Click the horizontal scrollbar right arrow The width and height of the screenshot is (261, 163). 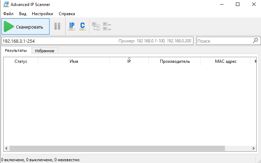[x=253, y=149]
